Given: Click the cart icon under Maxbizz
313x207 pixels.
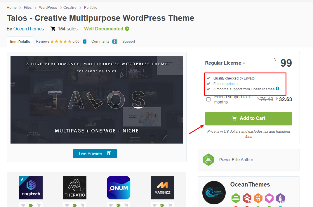Looking at the screenshot, I should 170,205.
